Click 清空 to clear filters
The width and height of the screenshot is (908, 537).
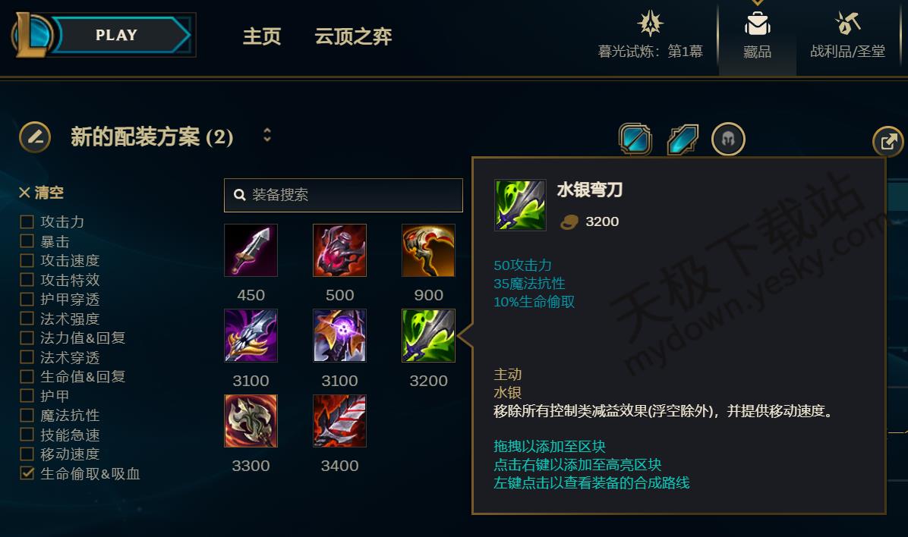click(41, 192)
